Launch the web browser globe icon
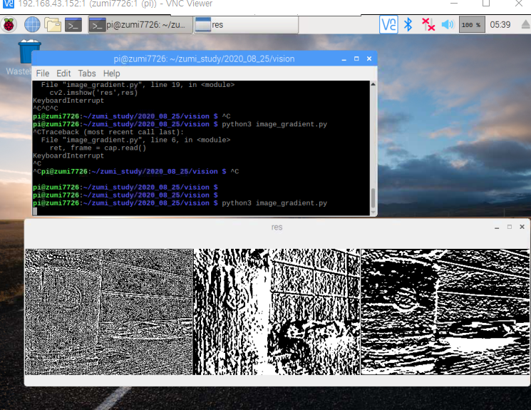Image resolution: width=531 pixels, height=410 pixels. click(32, 25)
